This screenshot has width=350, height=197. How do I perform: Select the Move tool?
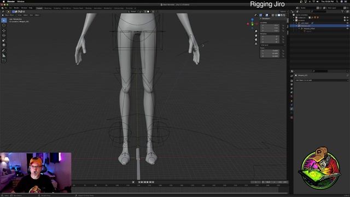click(x=4, y=31)
